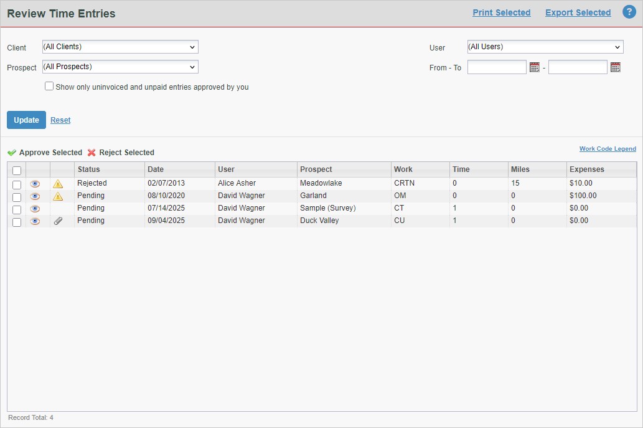Open the To date calendar picker
The image size is (643, 428).
[615, 67]
